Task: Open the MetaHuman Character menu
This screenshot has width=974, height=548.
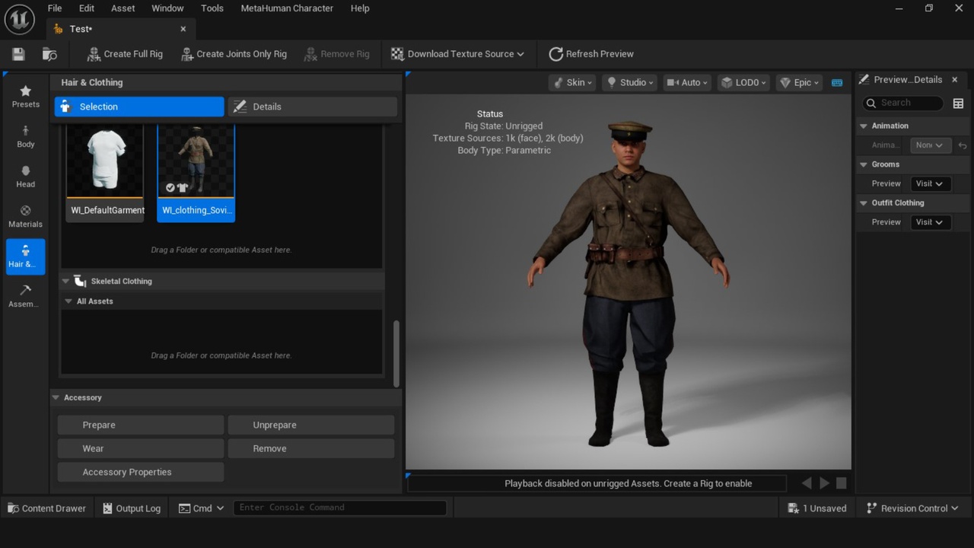Action: 287,8
